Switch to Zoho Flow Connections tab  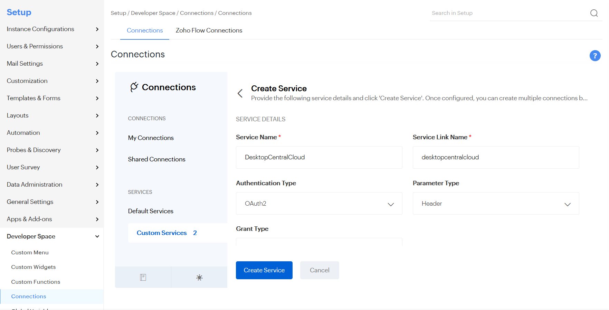point(209,30)
